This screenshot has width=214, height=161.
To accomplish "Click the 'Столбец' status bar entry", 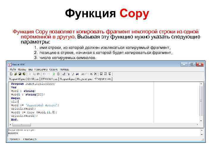I will pyautogui.click(x=30, y=139).
